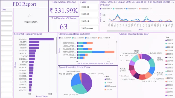Select the COMPUT... bar in Sector Of High Investment

[34, 42]
